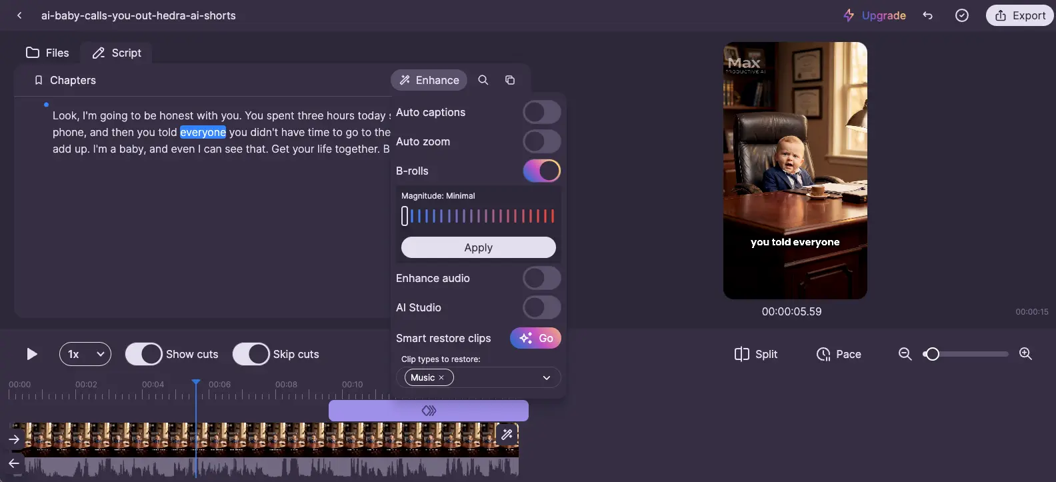Switch to the Script tab
Viewport: 1056px width, 482px height.
(117, 53)
